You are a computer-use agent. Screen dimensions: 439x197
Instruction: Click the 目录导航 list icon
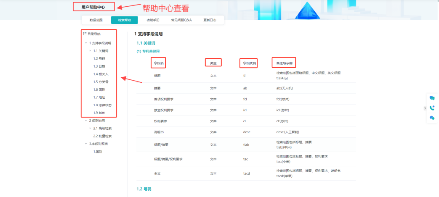85,34
